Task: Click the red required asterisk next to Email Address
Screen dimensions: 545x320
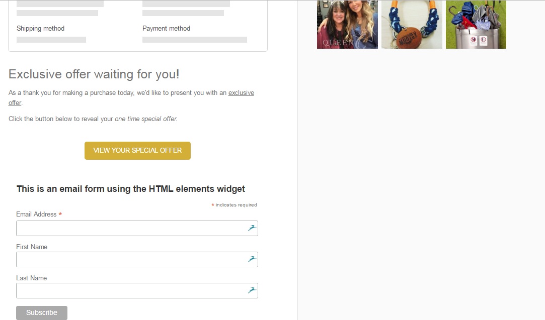Action: 60,214
